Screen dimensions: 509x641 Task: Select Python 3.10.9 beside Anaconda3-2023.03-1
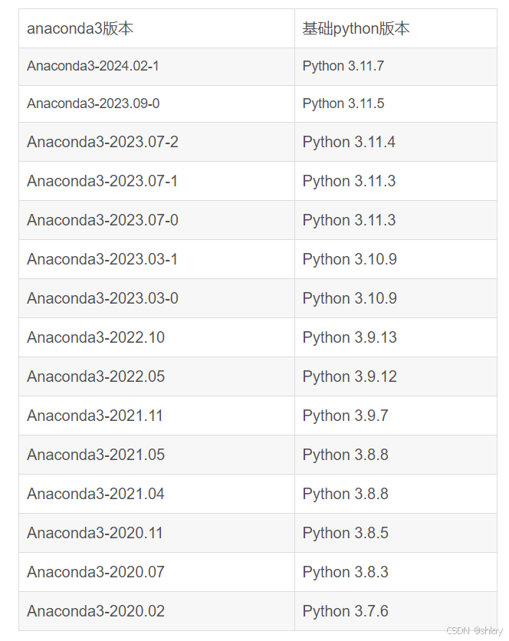[396, 260]
